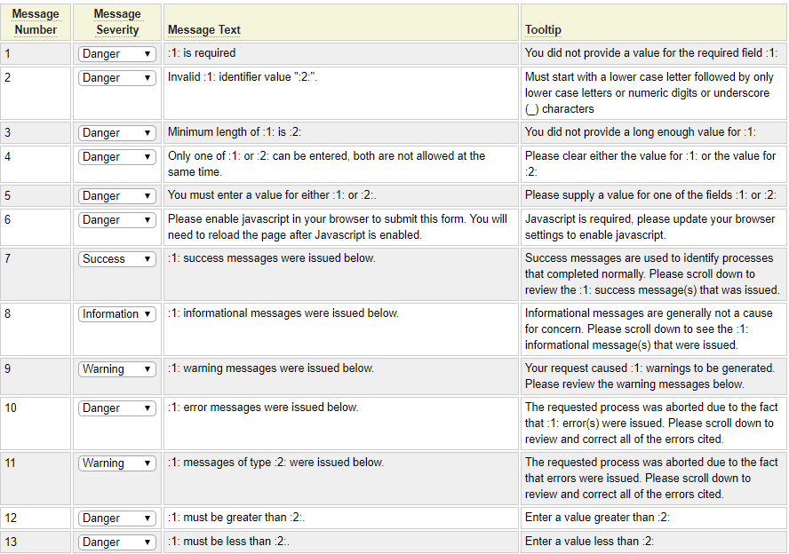Open the severity dropdown for message 13
This screenshot has height=554, width=789.
click(117, 542)
